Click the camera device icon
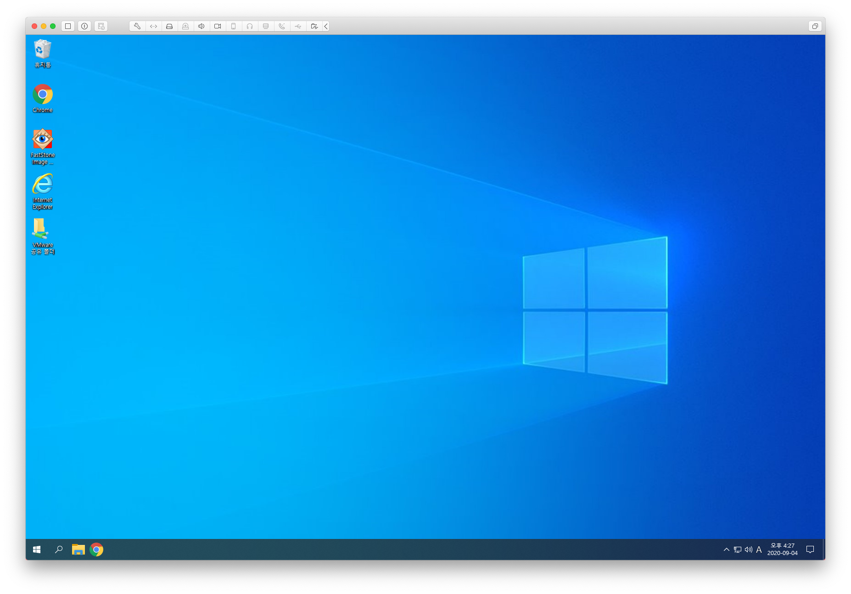 click(218, 26)
